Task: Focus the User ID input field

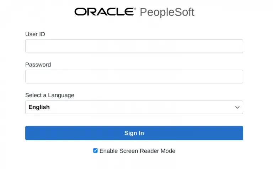Action: (134, 46)
